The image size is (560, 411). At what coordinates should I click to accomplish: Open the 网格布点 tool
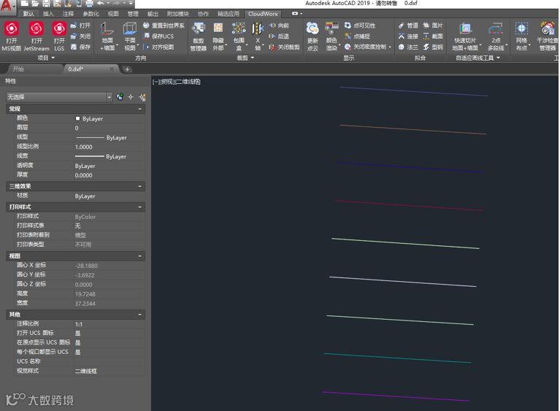click(x=521, y=37)
